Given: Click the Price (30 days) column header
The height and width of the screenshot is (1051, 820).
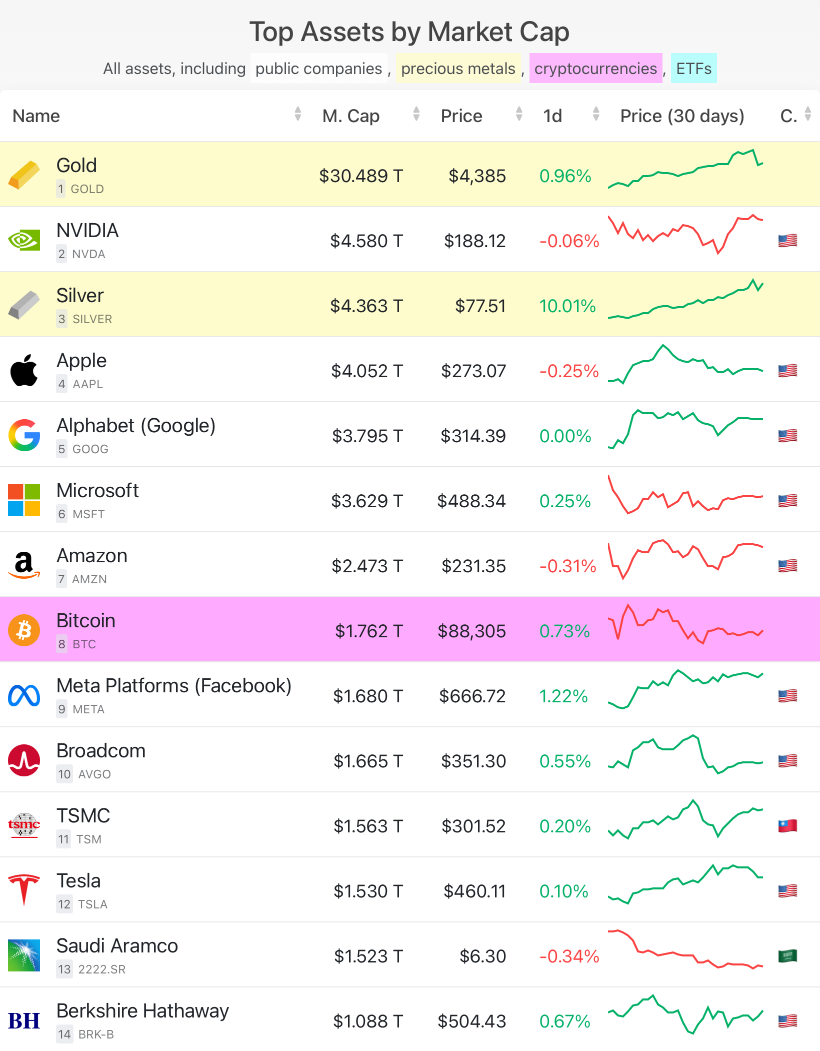Looking at the screenshot, I should click(682, 116).
